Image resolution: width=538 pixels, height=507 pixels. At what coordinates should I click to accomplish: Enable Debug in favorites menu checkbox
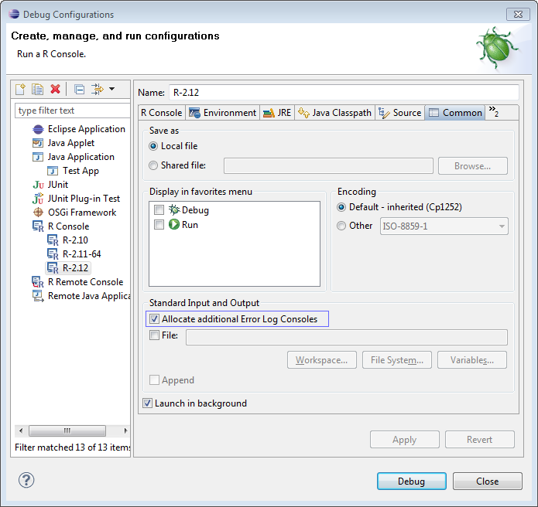(x=159, y=209)
